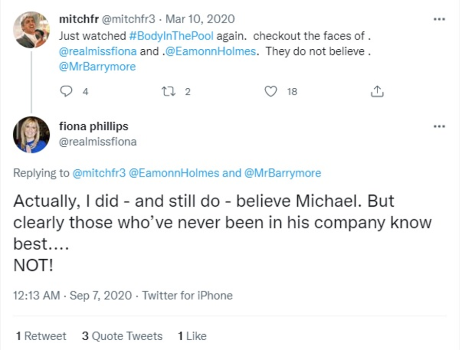View the 3 Quote Tweets
Screen dimensions: 462x350
[122, 336]
